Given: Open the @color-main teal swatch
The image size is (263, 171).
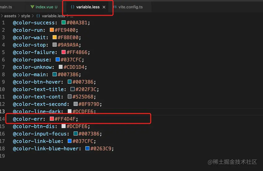Looking at the screenshot, I should (54, 74).
